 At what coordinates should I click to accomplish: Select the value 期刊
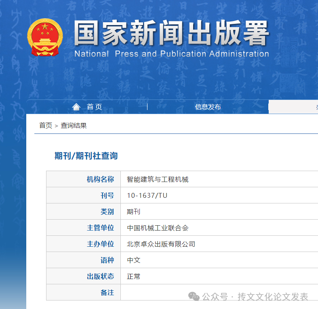point(133,212)
